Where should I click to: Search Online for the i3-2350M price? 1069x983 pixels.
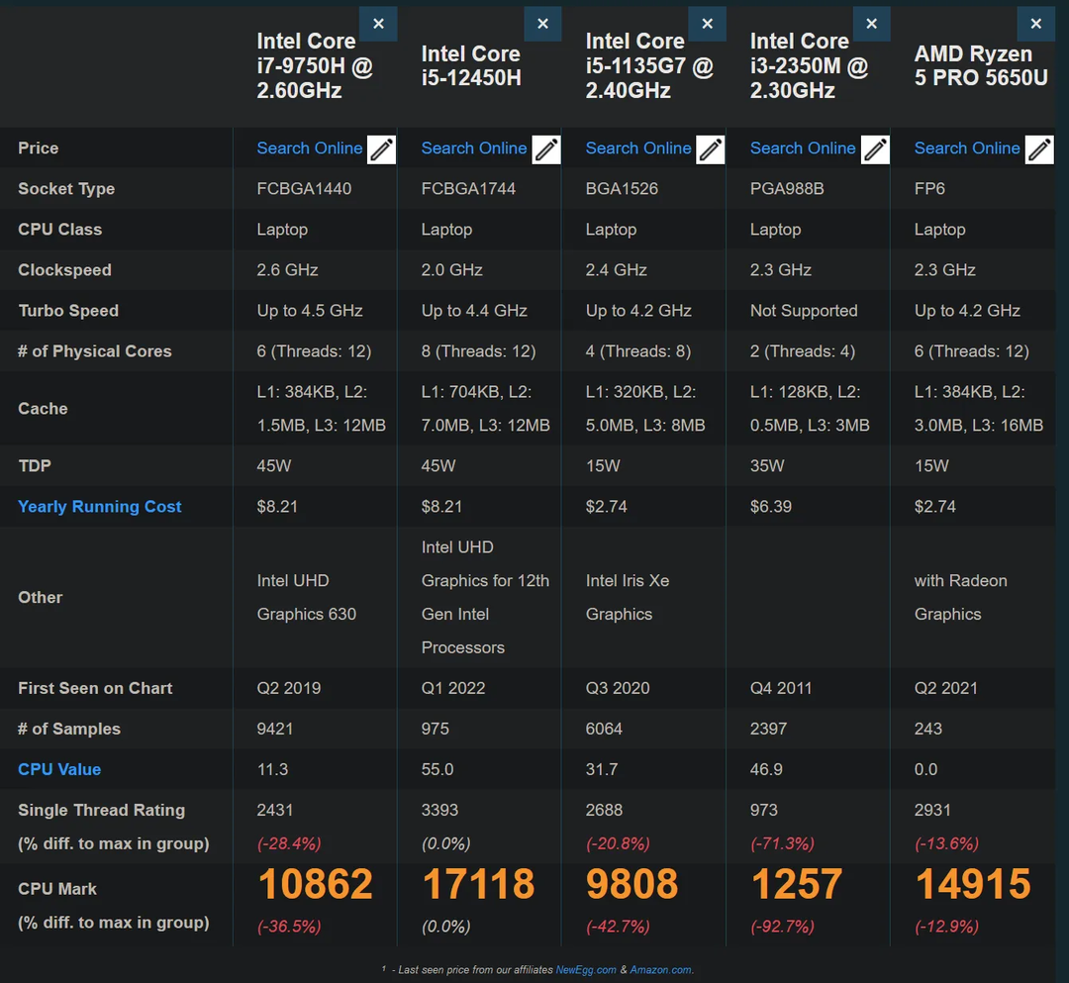pos(802,148)
